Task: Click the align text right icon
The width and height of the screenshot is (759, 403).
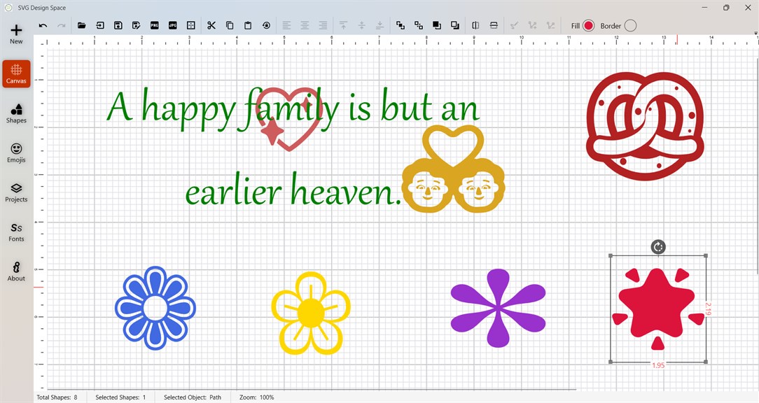Action: click(x=323, y=26)
